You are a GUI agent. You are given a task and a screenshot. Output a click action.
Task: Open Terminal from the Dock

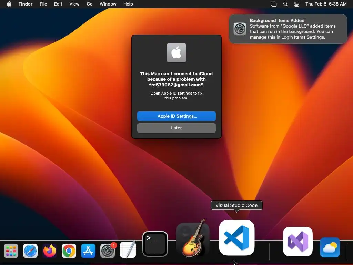click(155, 244)
